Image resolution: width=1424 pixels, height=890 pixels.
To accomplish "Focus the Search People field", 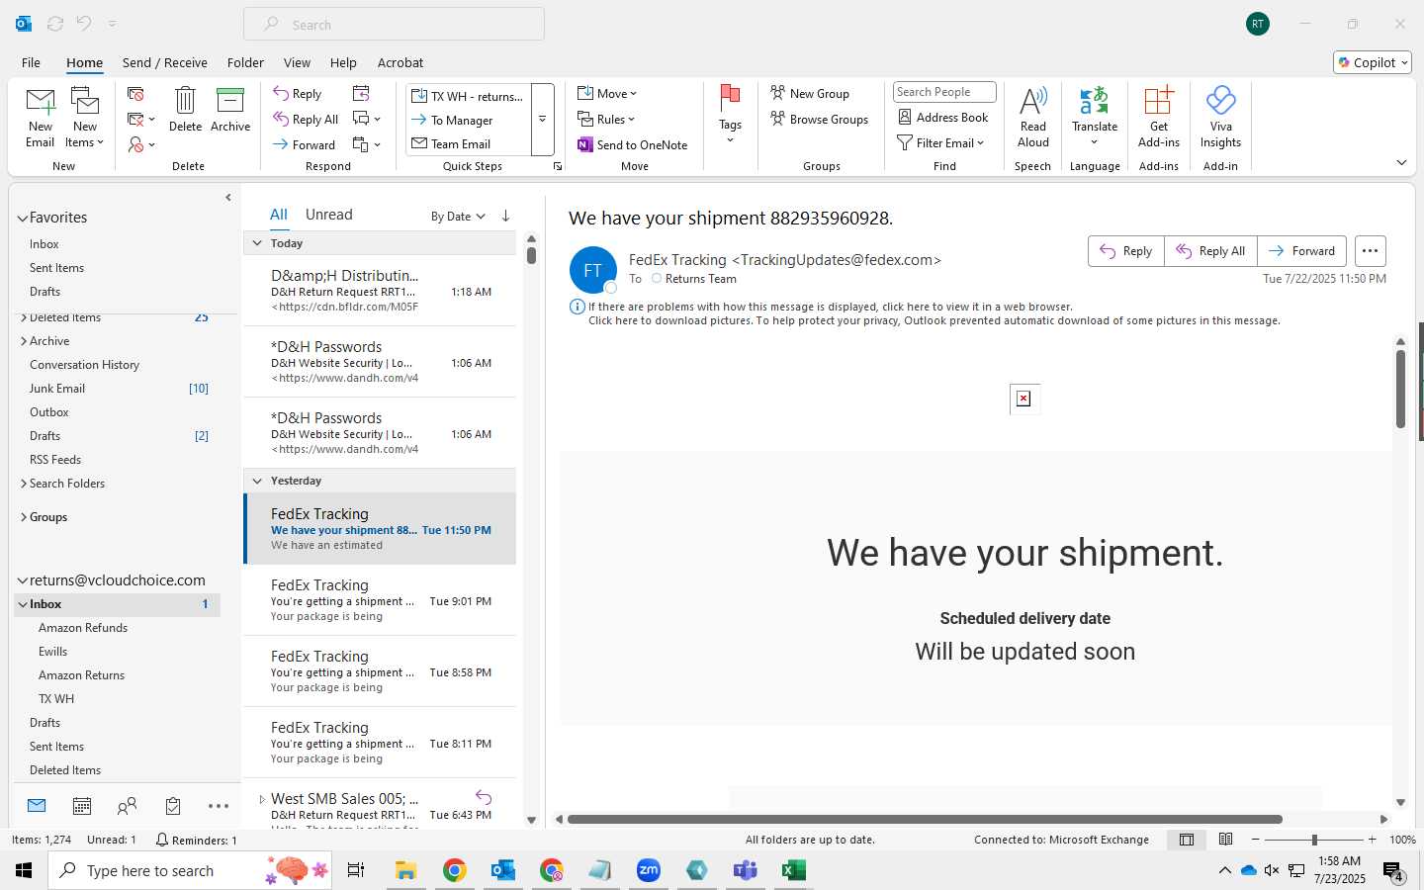I will [x=944, y=92].
